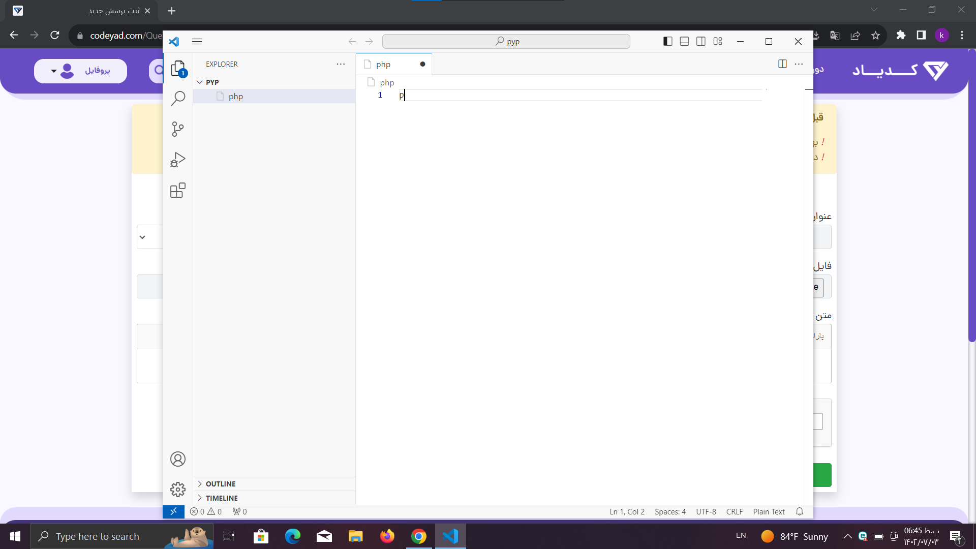This screenshot has height=549, width=976.
Task: Toggle the secondary side bar
Action: coord(701,41)
